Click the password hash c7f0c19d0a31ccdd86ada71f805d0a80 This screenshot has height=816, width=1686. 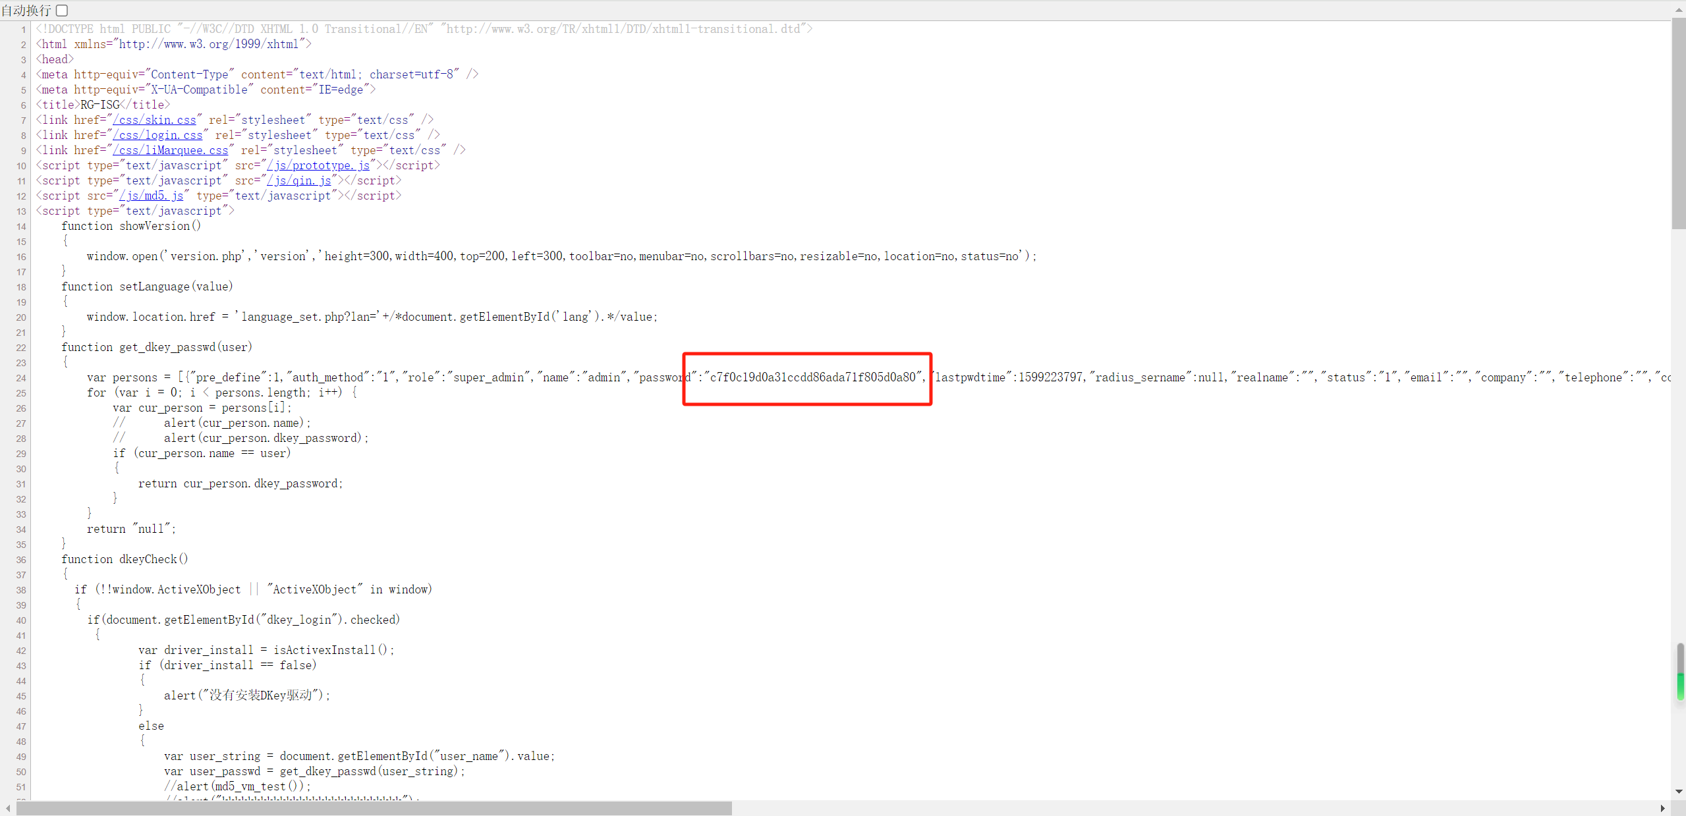pos(812,377)
